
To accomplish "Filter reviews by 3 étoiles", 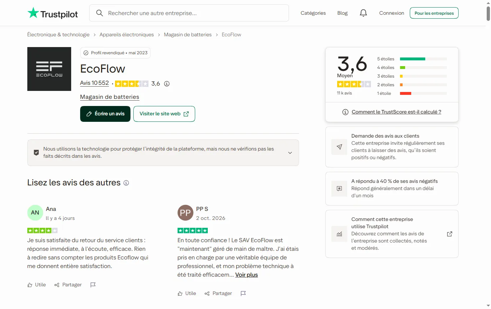I will coord(412,76).
